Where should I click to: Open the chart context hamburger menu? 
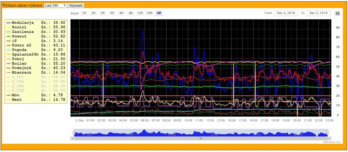337,13
